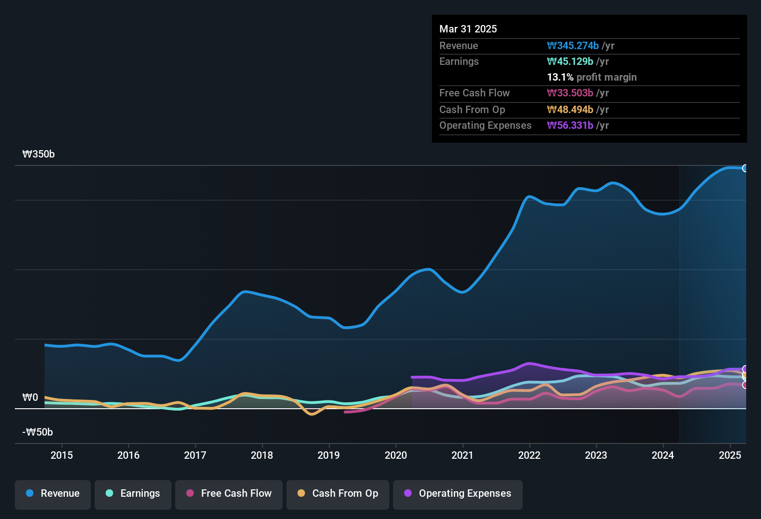
Task: Click the Operating Expenses legend button
Action: (458, 494)
